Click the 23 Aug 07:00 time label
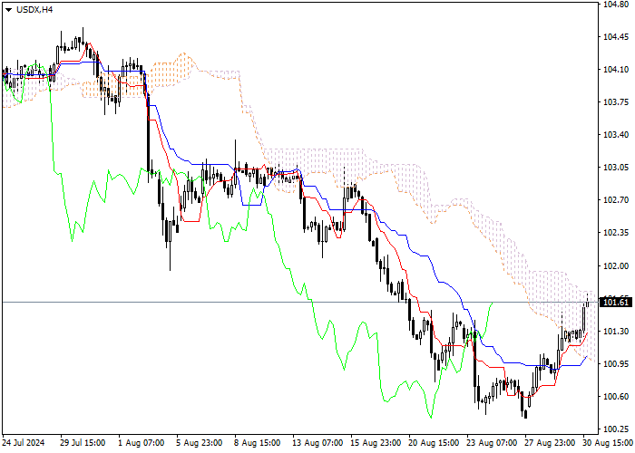Screen dimensions: 635x453 (x=492, y=443)
